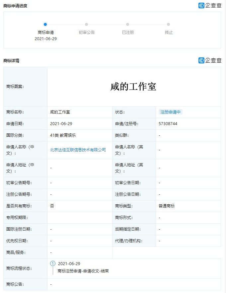Image resolution: width=226 pixels, height=293 pixels.
Task: Click the 是否共有商标 value 否
Action: point(52,206)
